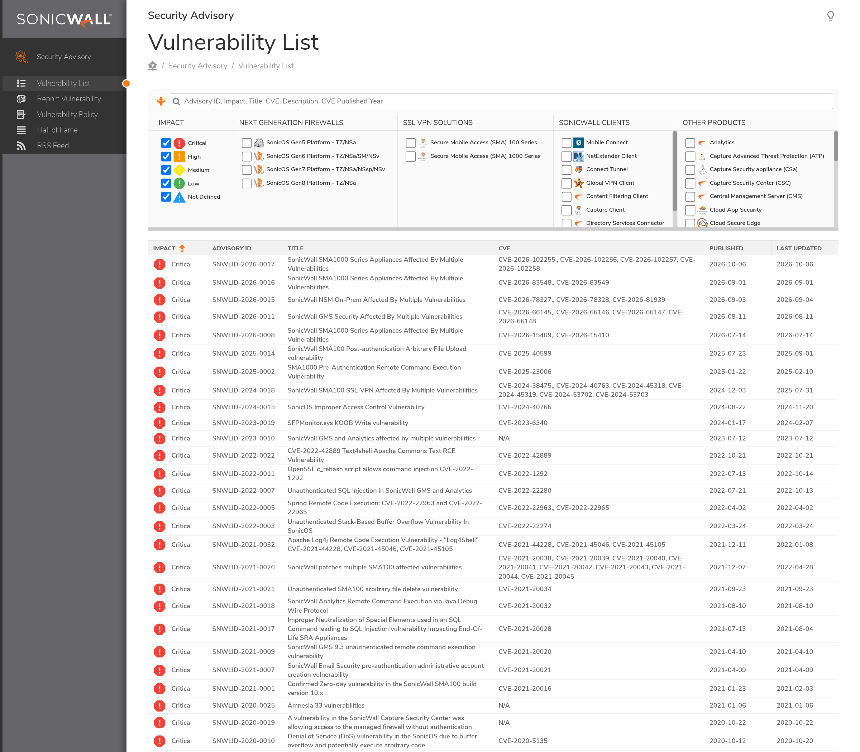
Task: Sort by ADVISORY ID column header
Action: [231, 249]
